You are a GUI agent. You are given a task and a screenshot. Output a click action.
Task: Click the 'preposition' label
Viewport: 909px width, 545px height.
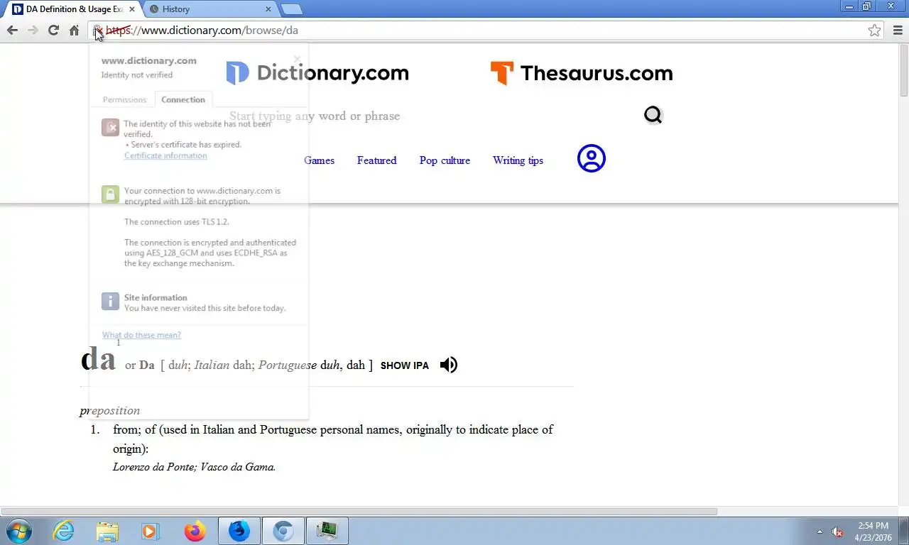tap(109, 410)
